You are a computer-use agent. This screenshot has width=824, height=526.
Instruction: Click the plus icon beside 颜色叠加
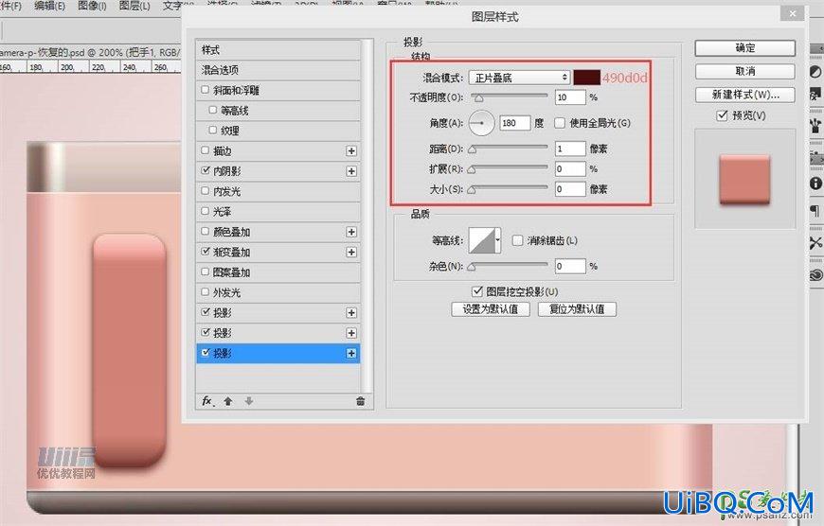coord(351,232)
